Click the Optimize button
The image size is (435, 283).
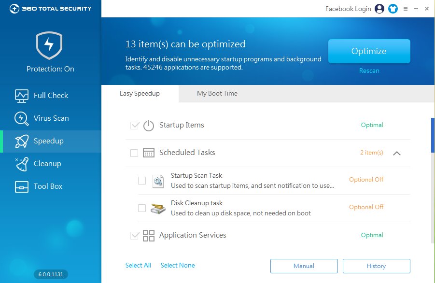[369, 51]
